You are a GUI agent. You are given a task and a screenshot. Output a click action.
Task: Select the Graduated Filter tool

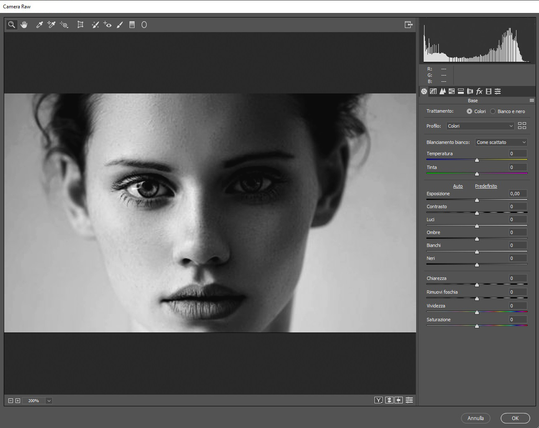pos(132,25)
